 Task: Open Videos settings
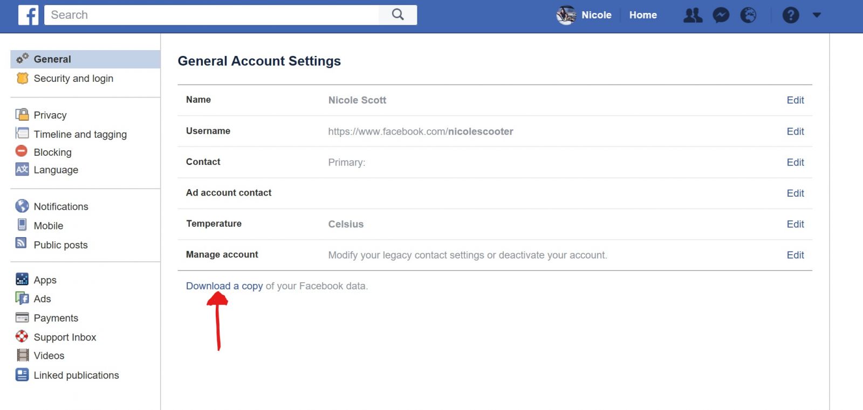click(x=49, y=356)
